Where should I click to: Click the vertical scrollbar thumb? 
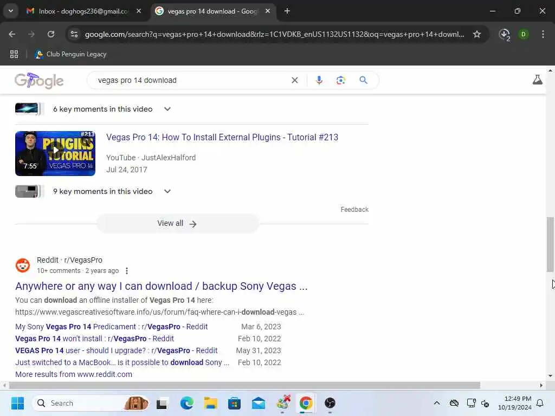[550, 244]
